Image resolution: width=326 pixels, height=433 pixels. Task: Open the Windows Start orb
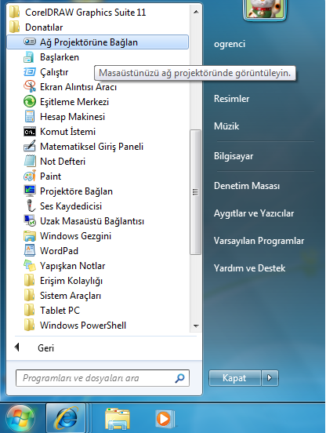[20, 419]
